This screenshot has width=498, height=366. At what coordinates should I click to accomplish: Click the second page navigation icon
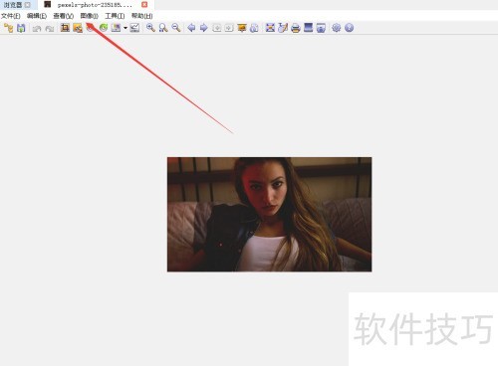click(229, 28)
